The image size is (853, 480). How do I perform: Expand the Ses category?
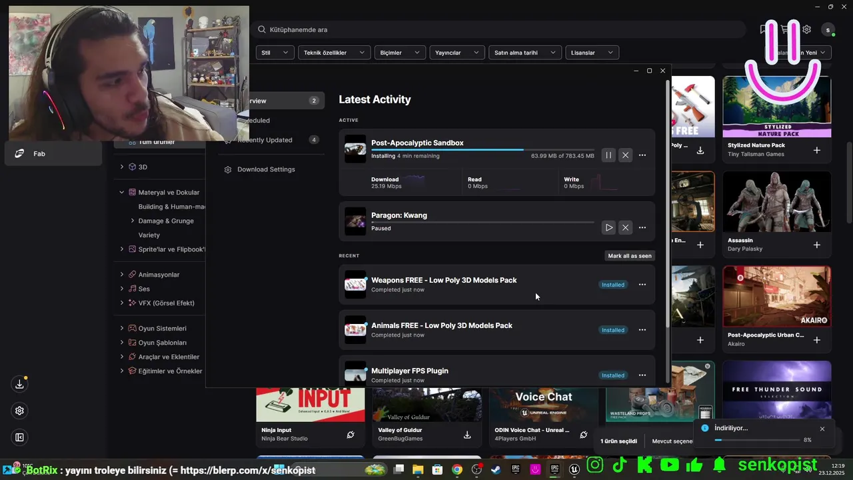point(122,289)
